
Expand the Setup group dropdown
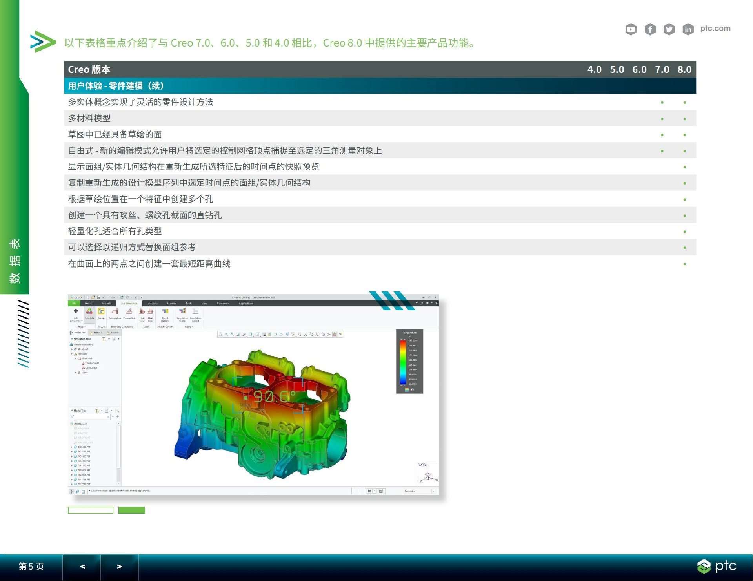click(81, 326)
